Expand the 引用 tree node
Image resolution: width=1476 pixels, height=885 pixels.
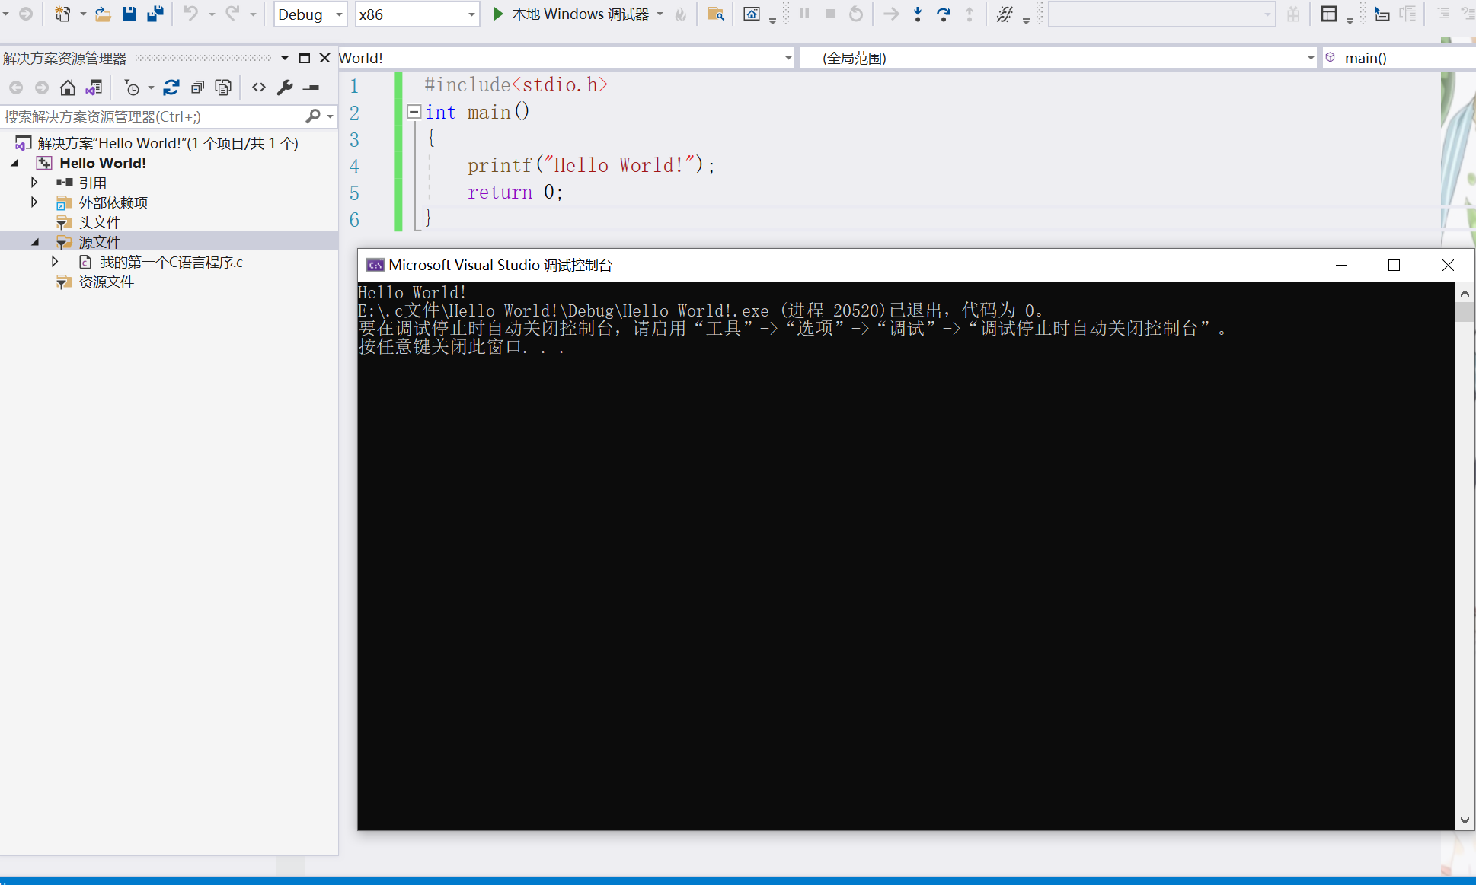point(34,183)
